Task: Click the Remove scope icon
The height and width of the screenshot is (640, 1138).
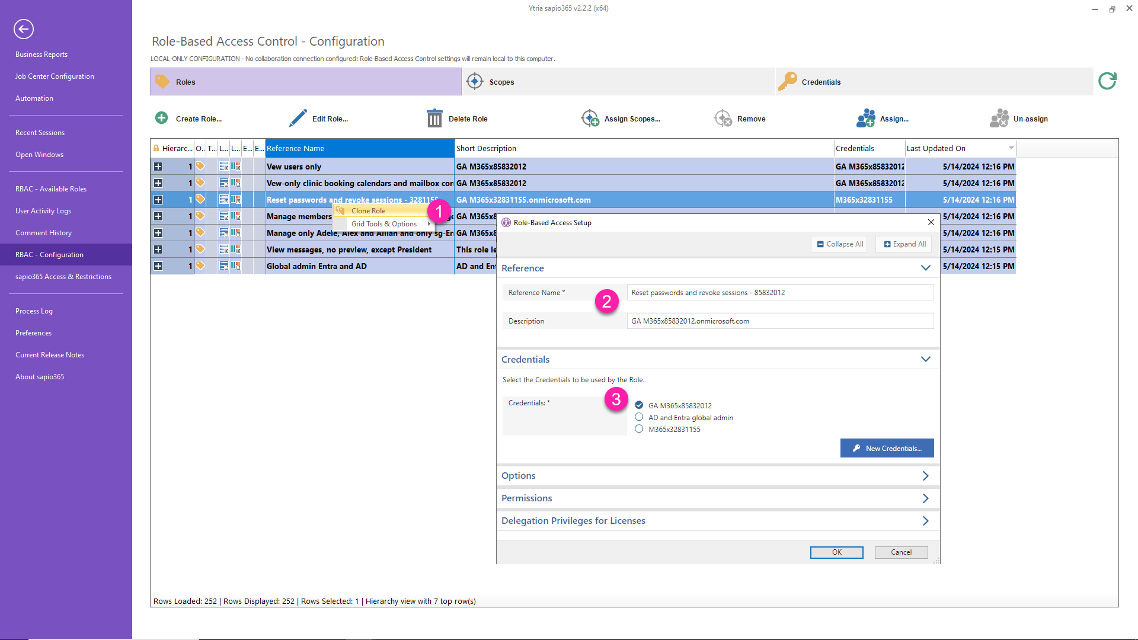Action: point(723,118)
